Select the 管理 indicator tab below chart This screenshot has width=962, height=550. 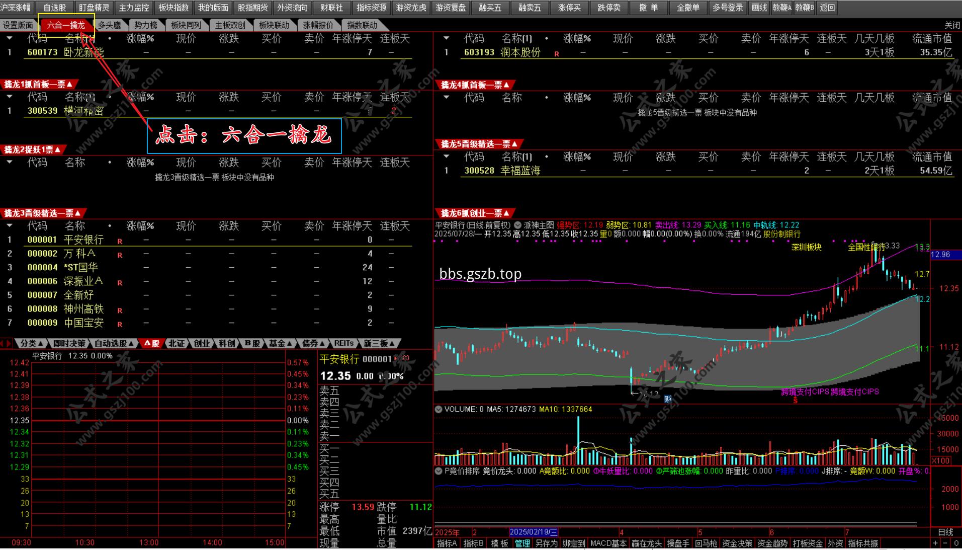522,543
